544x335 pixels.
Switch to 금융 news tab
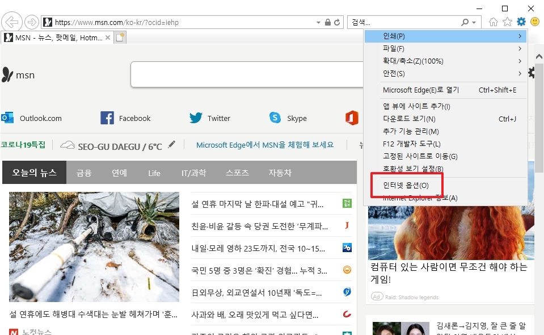point(84,173)
